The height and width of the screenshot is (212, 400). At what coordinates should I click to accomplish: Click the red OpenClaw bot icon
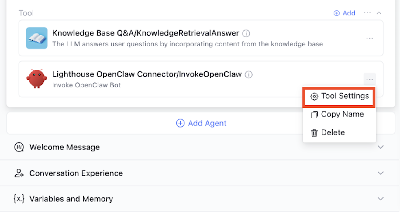tap(36, 79)
